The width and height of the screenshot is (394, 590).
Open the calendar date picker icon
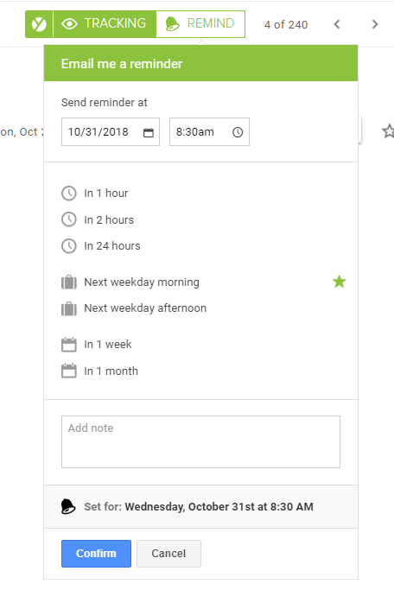click(149, 132)
